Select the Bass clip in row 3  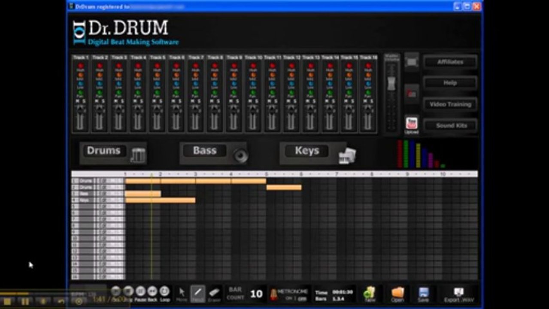(x=143, y=194)
